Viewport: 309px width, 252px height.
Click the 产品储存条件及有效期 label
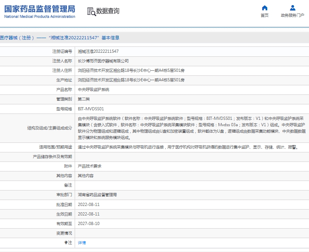coord(52,157)
